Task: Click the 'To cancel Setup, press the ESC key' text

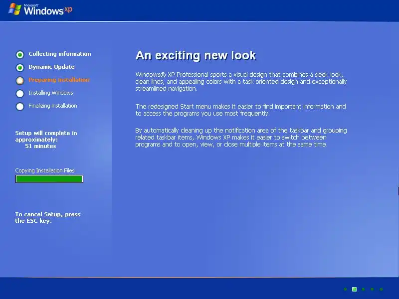Action: pyautogui.click(x=48, y=217)
